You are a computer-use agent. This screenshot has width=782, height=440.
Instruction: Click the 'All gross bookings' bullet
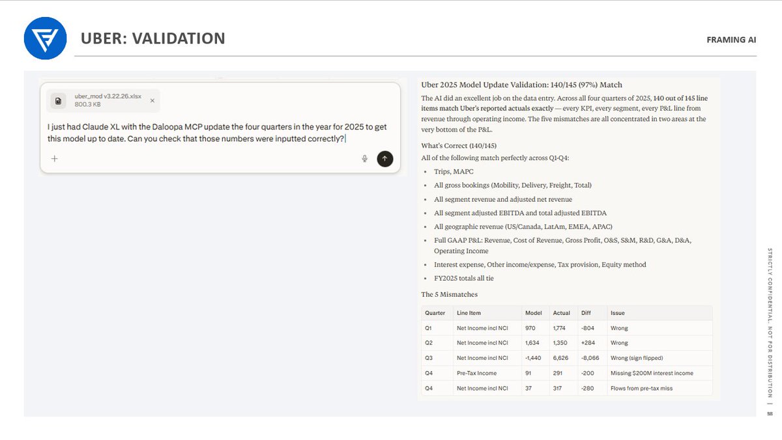tap(513, 186)
